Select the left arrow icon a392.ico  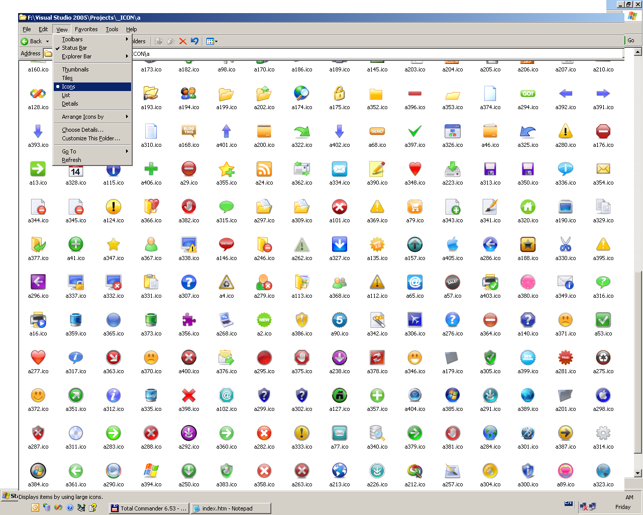(x=566, y=93)
